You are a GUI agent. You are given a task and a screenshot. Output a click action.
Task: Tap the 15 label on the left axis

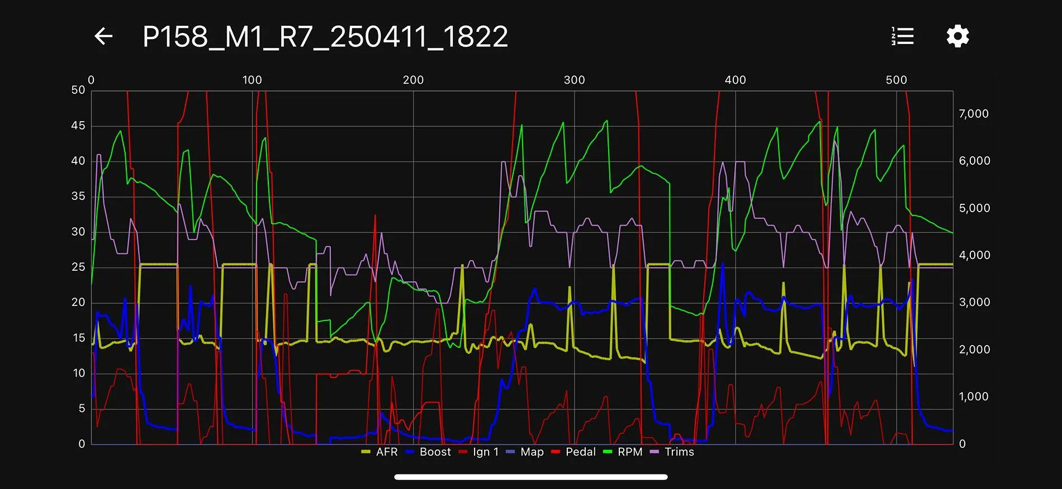pos(78,338)
